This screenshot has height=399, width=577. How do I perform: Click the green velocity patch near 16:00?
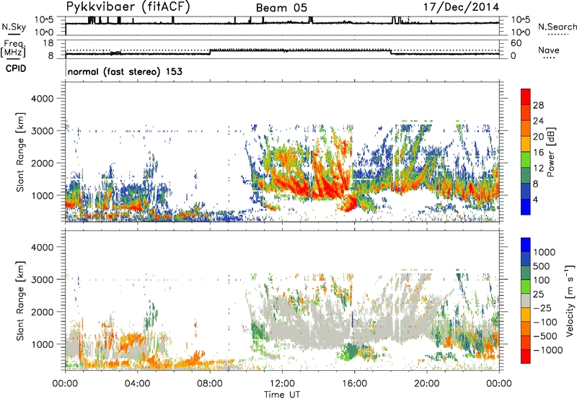(349, 350)
